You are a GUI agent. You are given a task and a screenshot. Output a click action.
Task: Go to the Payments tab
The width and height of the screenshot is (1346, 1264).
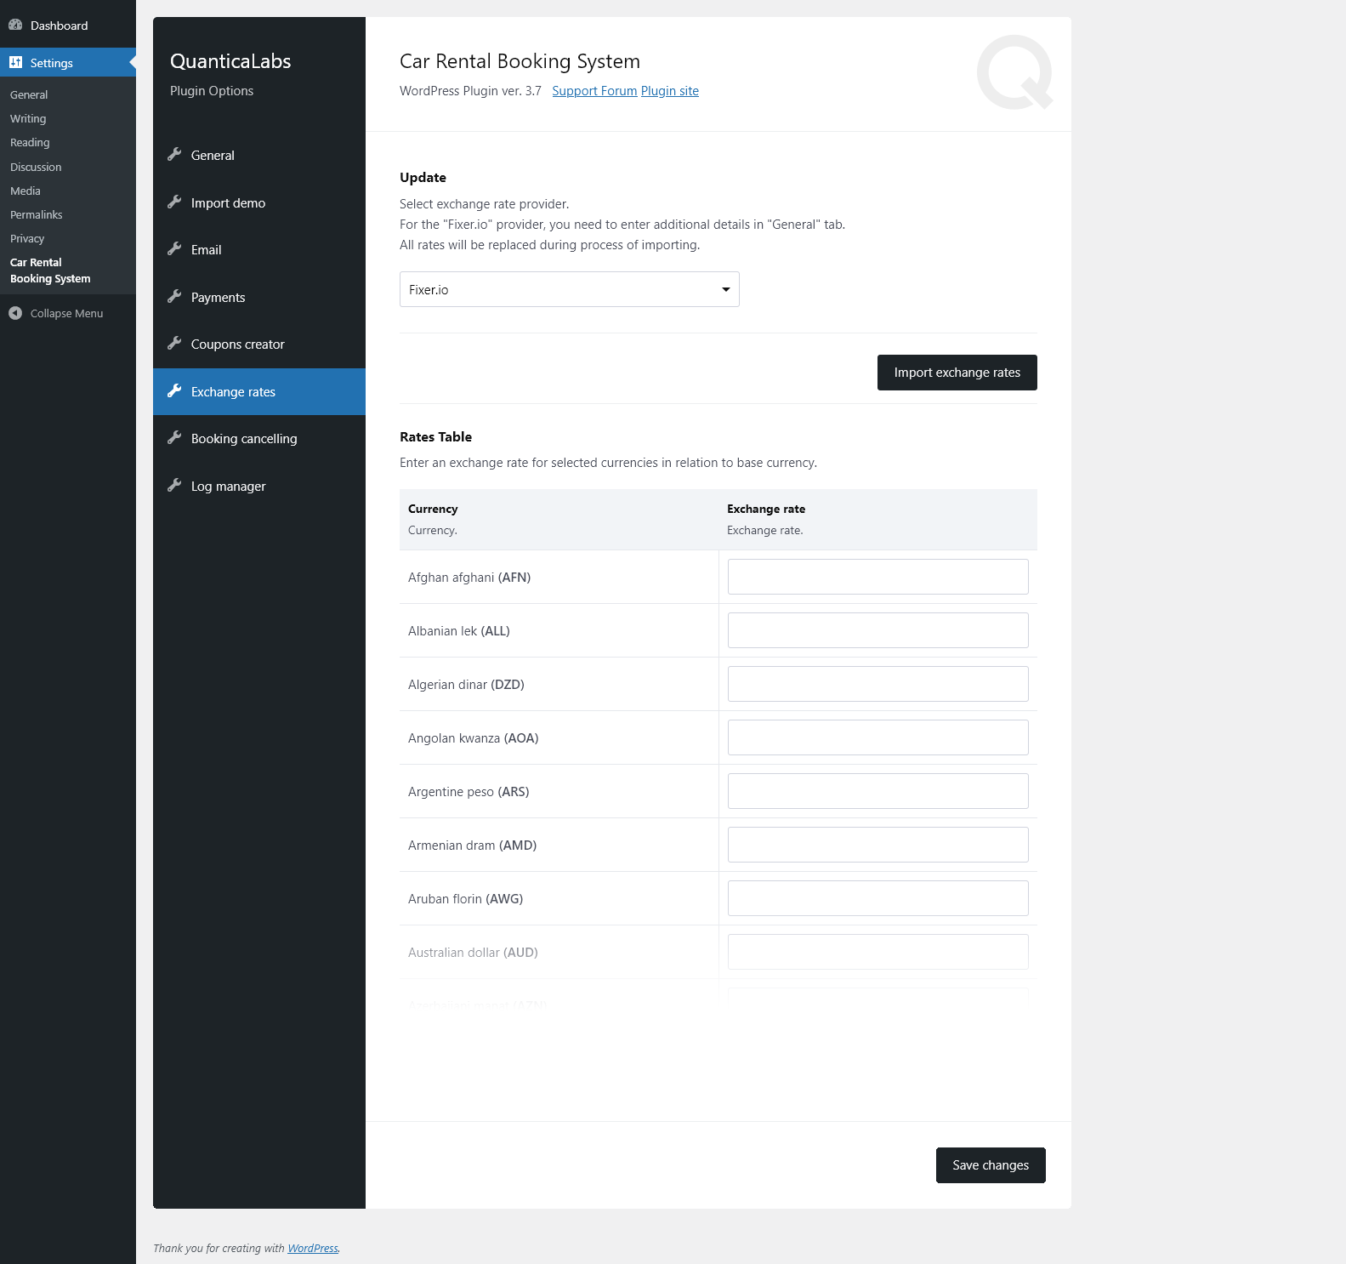tap(259, 297)
